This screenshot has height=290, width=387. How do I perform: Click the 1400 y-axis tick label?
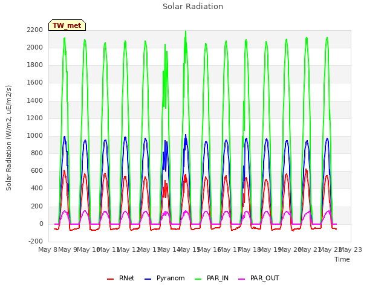click(35, 101)
